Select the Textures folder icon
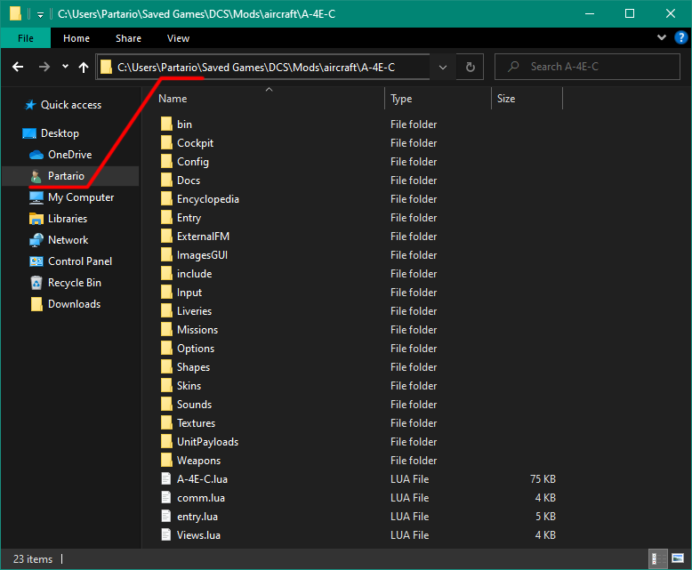This screenshot has width=692, height=570. 166,422
